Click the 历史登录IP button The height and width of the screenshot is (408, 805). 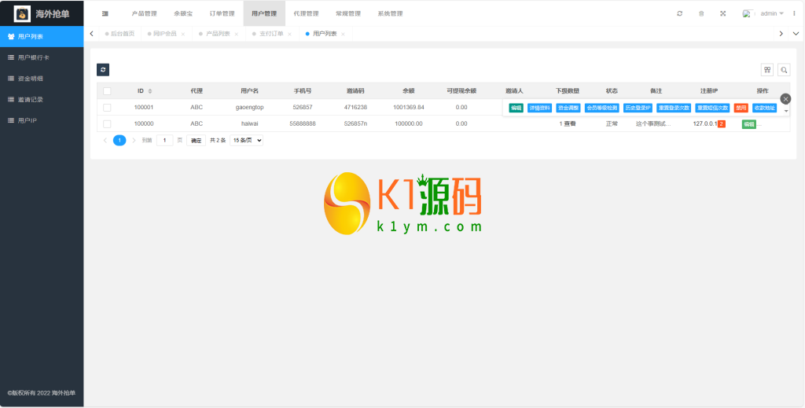click(x=638, y=108)
